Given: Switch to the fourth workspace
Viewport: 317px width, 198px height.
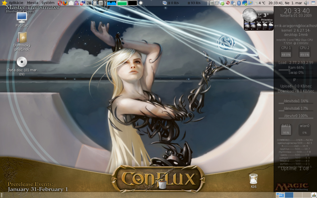Looking at the screenshot, I should (x=307, y=195).
